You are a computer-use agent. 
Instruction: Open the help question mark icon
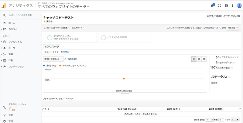click(226, 6)
